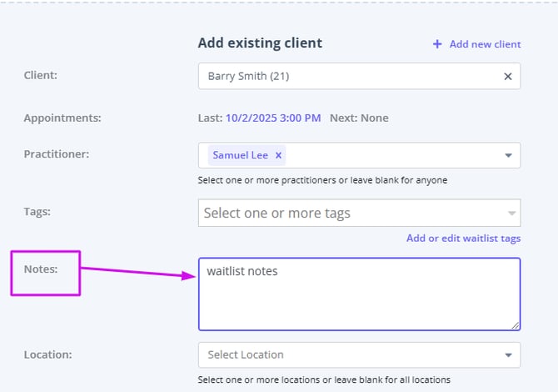Click Add new client link
The height and width of the screenshot is (392, 558).
tap(485, 44)
